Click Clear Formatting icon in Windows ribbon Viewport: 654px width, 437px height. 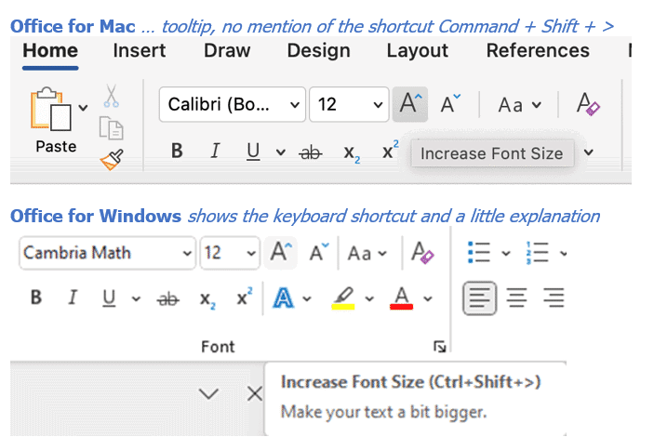tap(422, 253)
